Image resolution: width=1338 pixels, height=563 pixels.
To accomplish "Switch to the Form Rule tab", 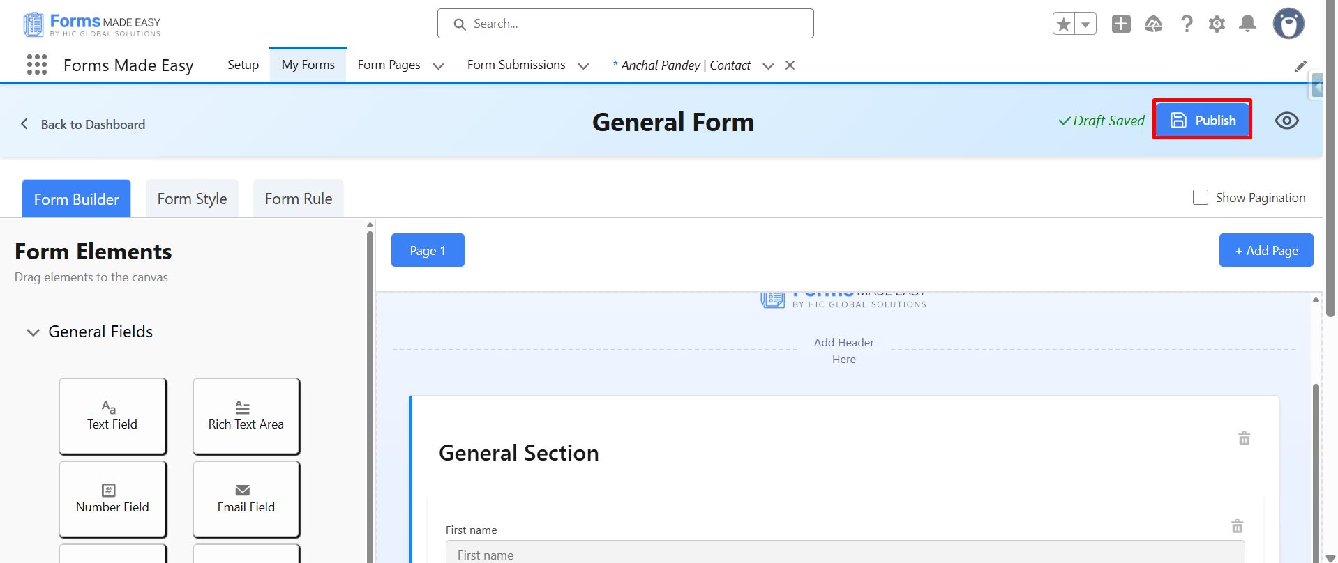I will click(299, 199).
